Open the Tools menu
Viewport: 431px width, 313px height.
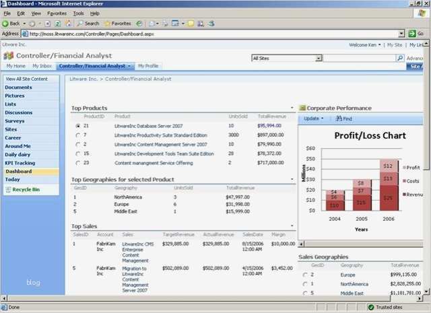pos(78,13)
